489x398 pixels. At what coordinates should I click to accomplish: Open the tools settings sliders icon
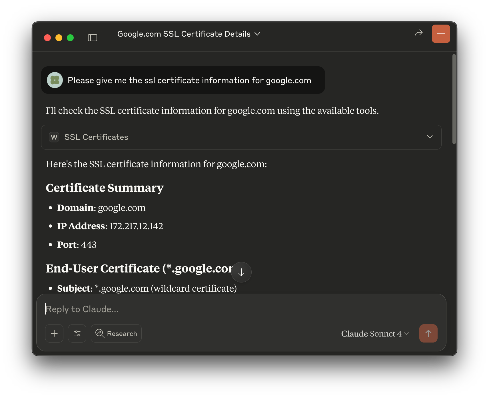click(x=77, y=333)
